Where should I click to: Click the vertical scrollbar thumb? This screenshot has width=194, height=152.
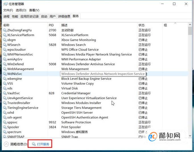click(190, 31)
